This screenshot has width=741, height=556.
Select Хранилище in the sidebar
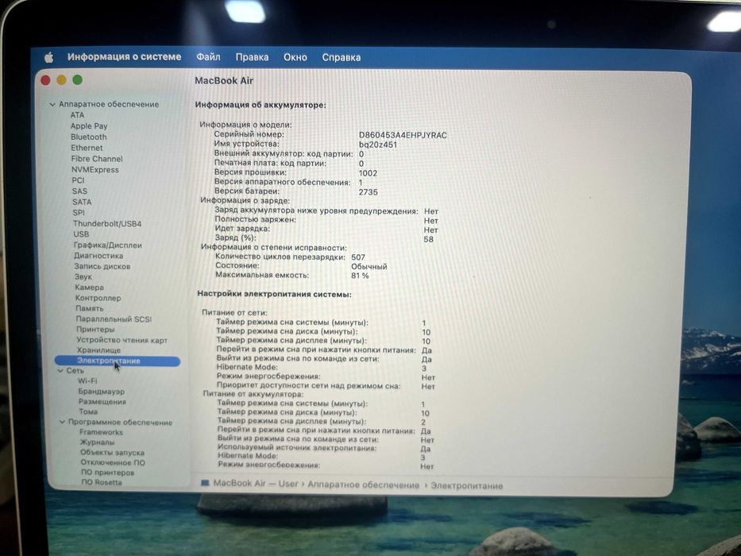point(98,350)
